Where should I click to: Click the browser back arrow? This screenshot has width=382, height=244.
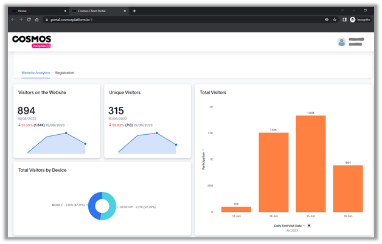[x=13, y=19]
